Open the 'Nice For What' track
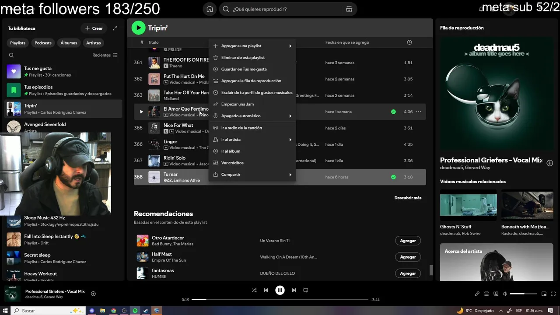 [178, 125]
